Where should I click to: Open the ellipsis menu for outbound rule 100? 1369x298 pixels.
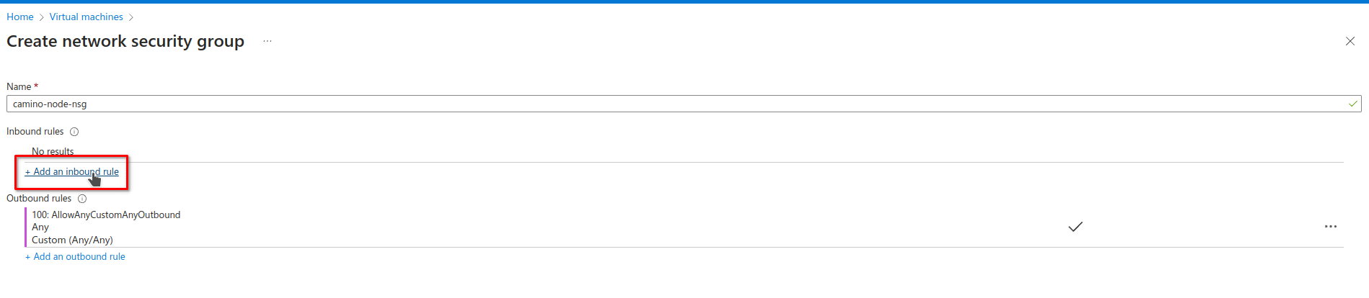(x=1330, y=227)
